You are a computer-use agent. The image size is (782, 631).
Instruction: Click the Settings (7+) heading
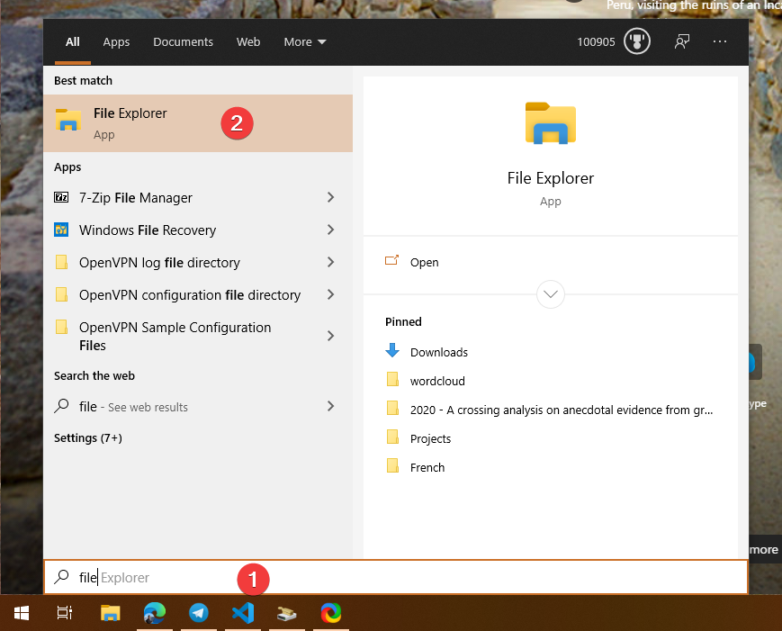(88, 438)
